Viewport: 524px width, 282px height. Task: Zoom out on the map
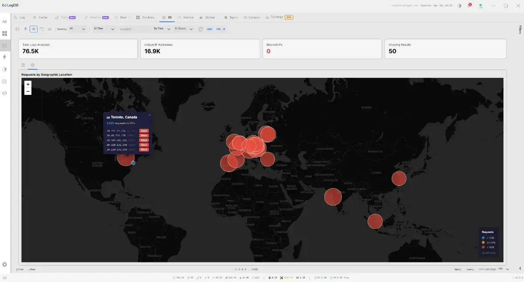click(28, 91)
